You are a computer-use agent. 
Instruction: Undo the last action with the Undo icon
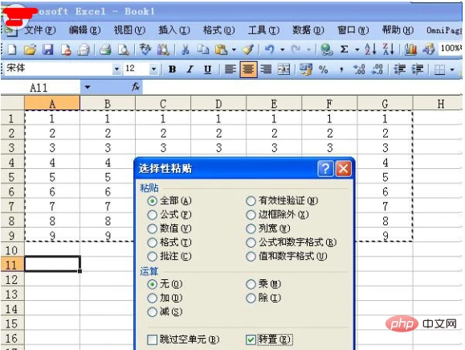point(269,49)
